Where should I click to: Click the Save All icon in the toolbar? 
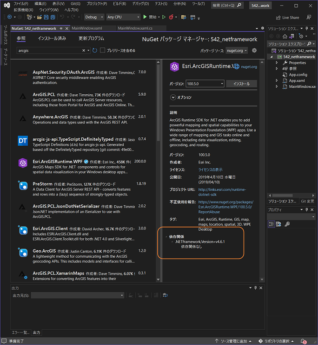(53, 17)
